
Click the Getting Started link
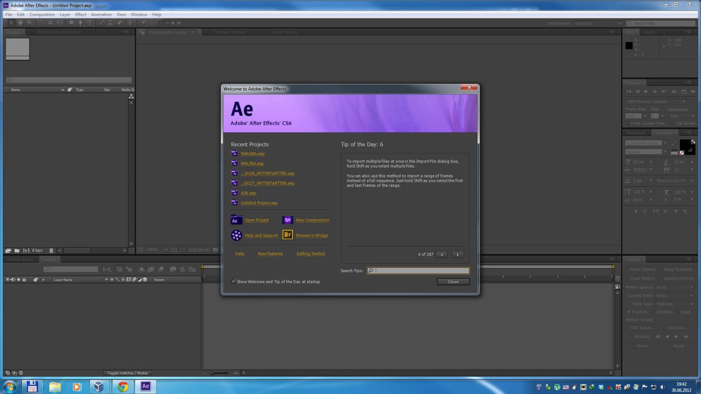click(311, 254)
